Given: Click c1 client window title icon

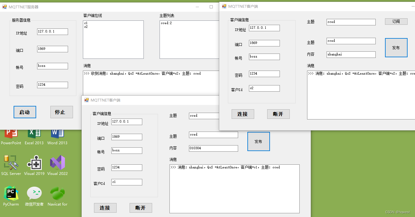Looking at the screenshot, I should [x=87, y=100].
